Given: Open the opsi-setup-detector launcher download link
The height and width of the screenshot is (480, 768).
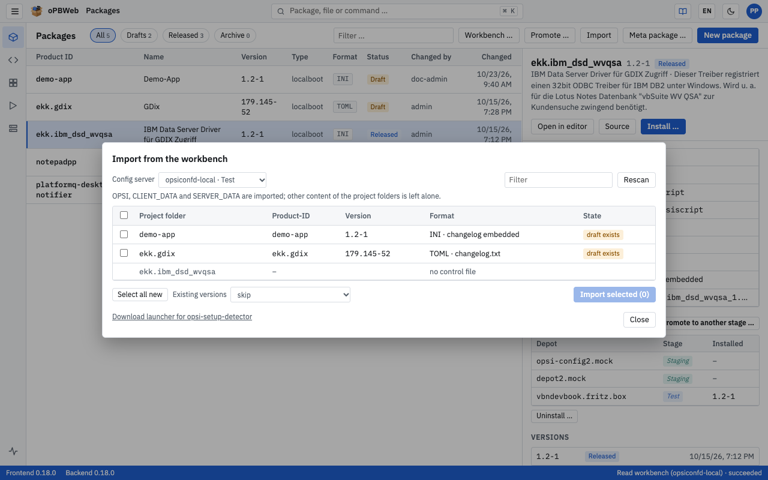Looking at the screenshot, I should [x=182, y=316].
